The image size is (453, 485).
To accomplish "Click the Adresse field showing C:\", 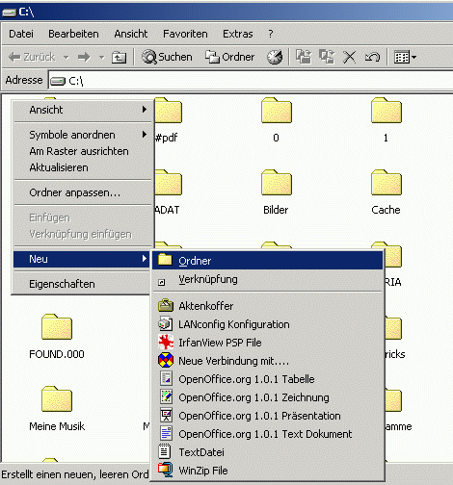I will tap(251, 80).
